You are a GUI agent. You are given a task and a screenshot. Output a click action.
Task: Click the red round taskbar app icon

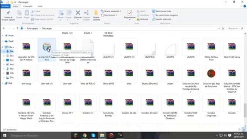(x=111, y=136)
